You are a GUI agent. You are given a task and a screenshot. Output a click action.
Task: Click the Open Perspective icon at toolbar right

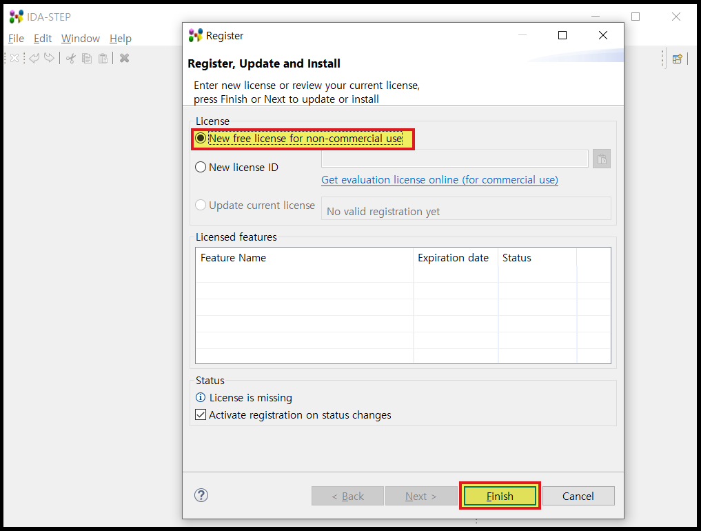point(678,59)
